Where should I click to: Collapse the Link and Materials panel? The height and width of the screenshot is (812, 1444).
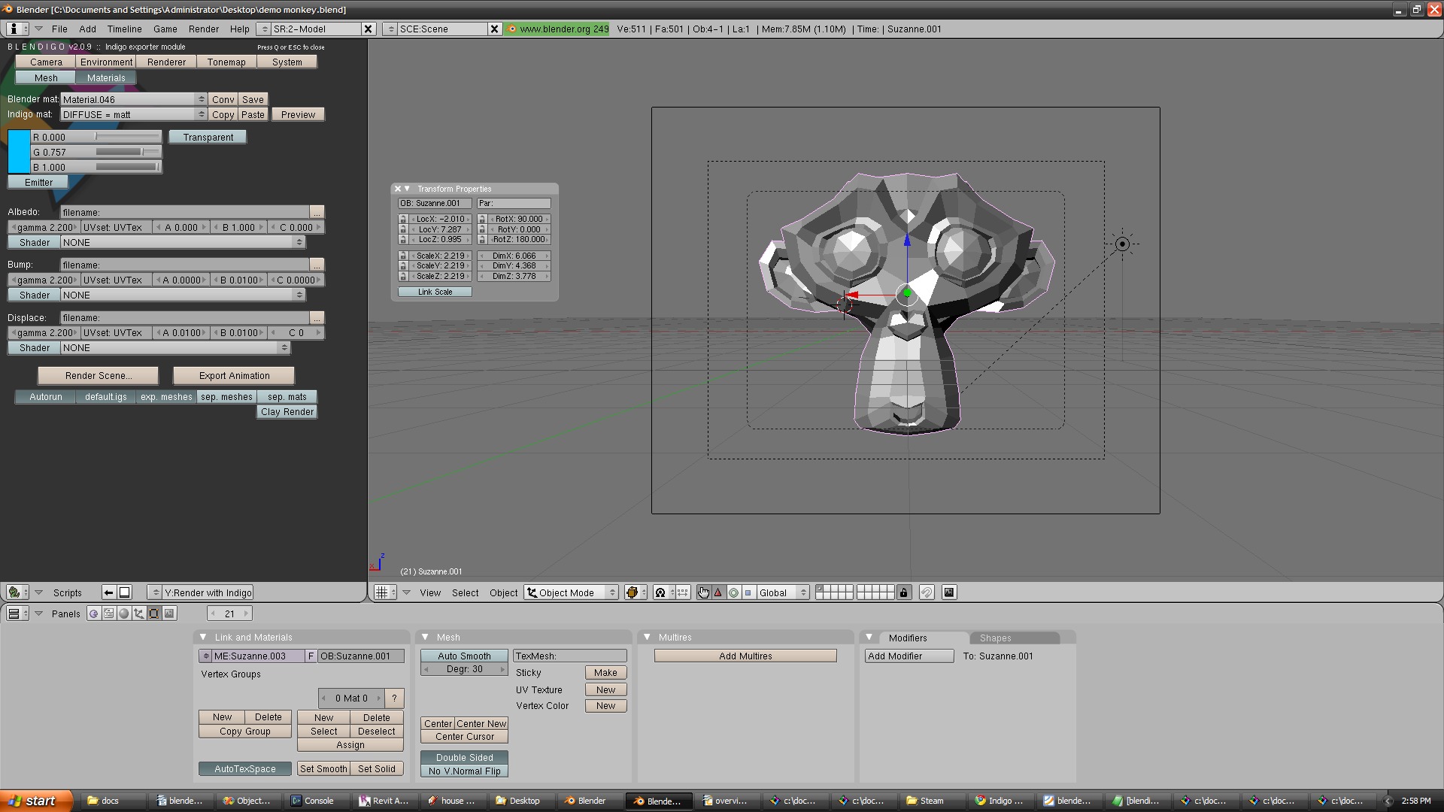(202, 637)
